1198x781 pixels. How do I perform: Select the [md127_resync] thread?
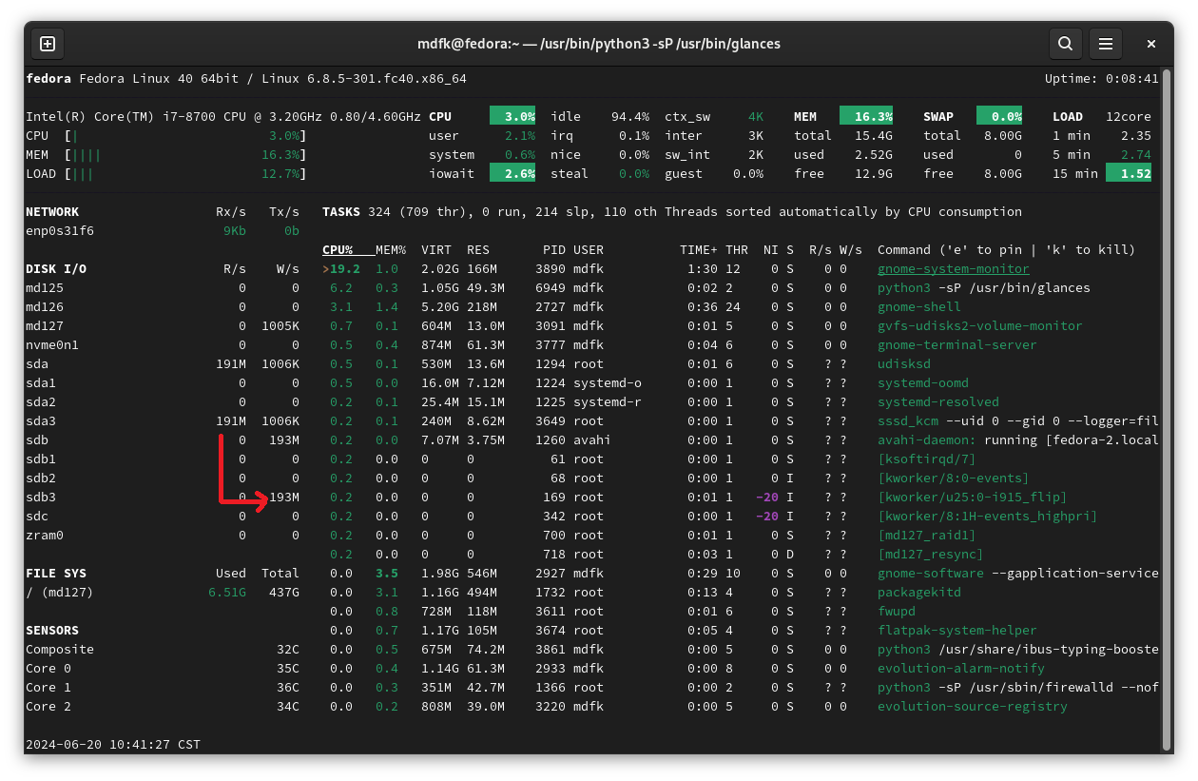click(931, 555)
